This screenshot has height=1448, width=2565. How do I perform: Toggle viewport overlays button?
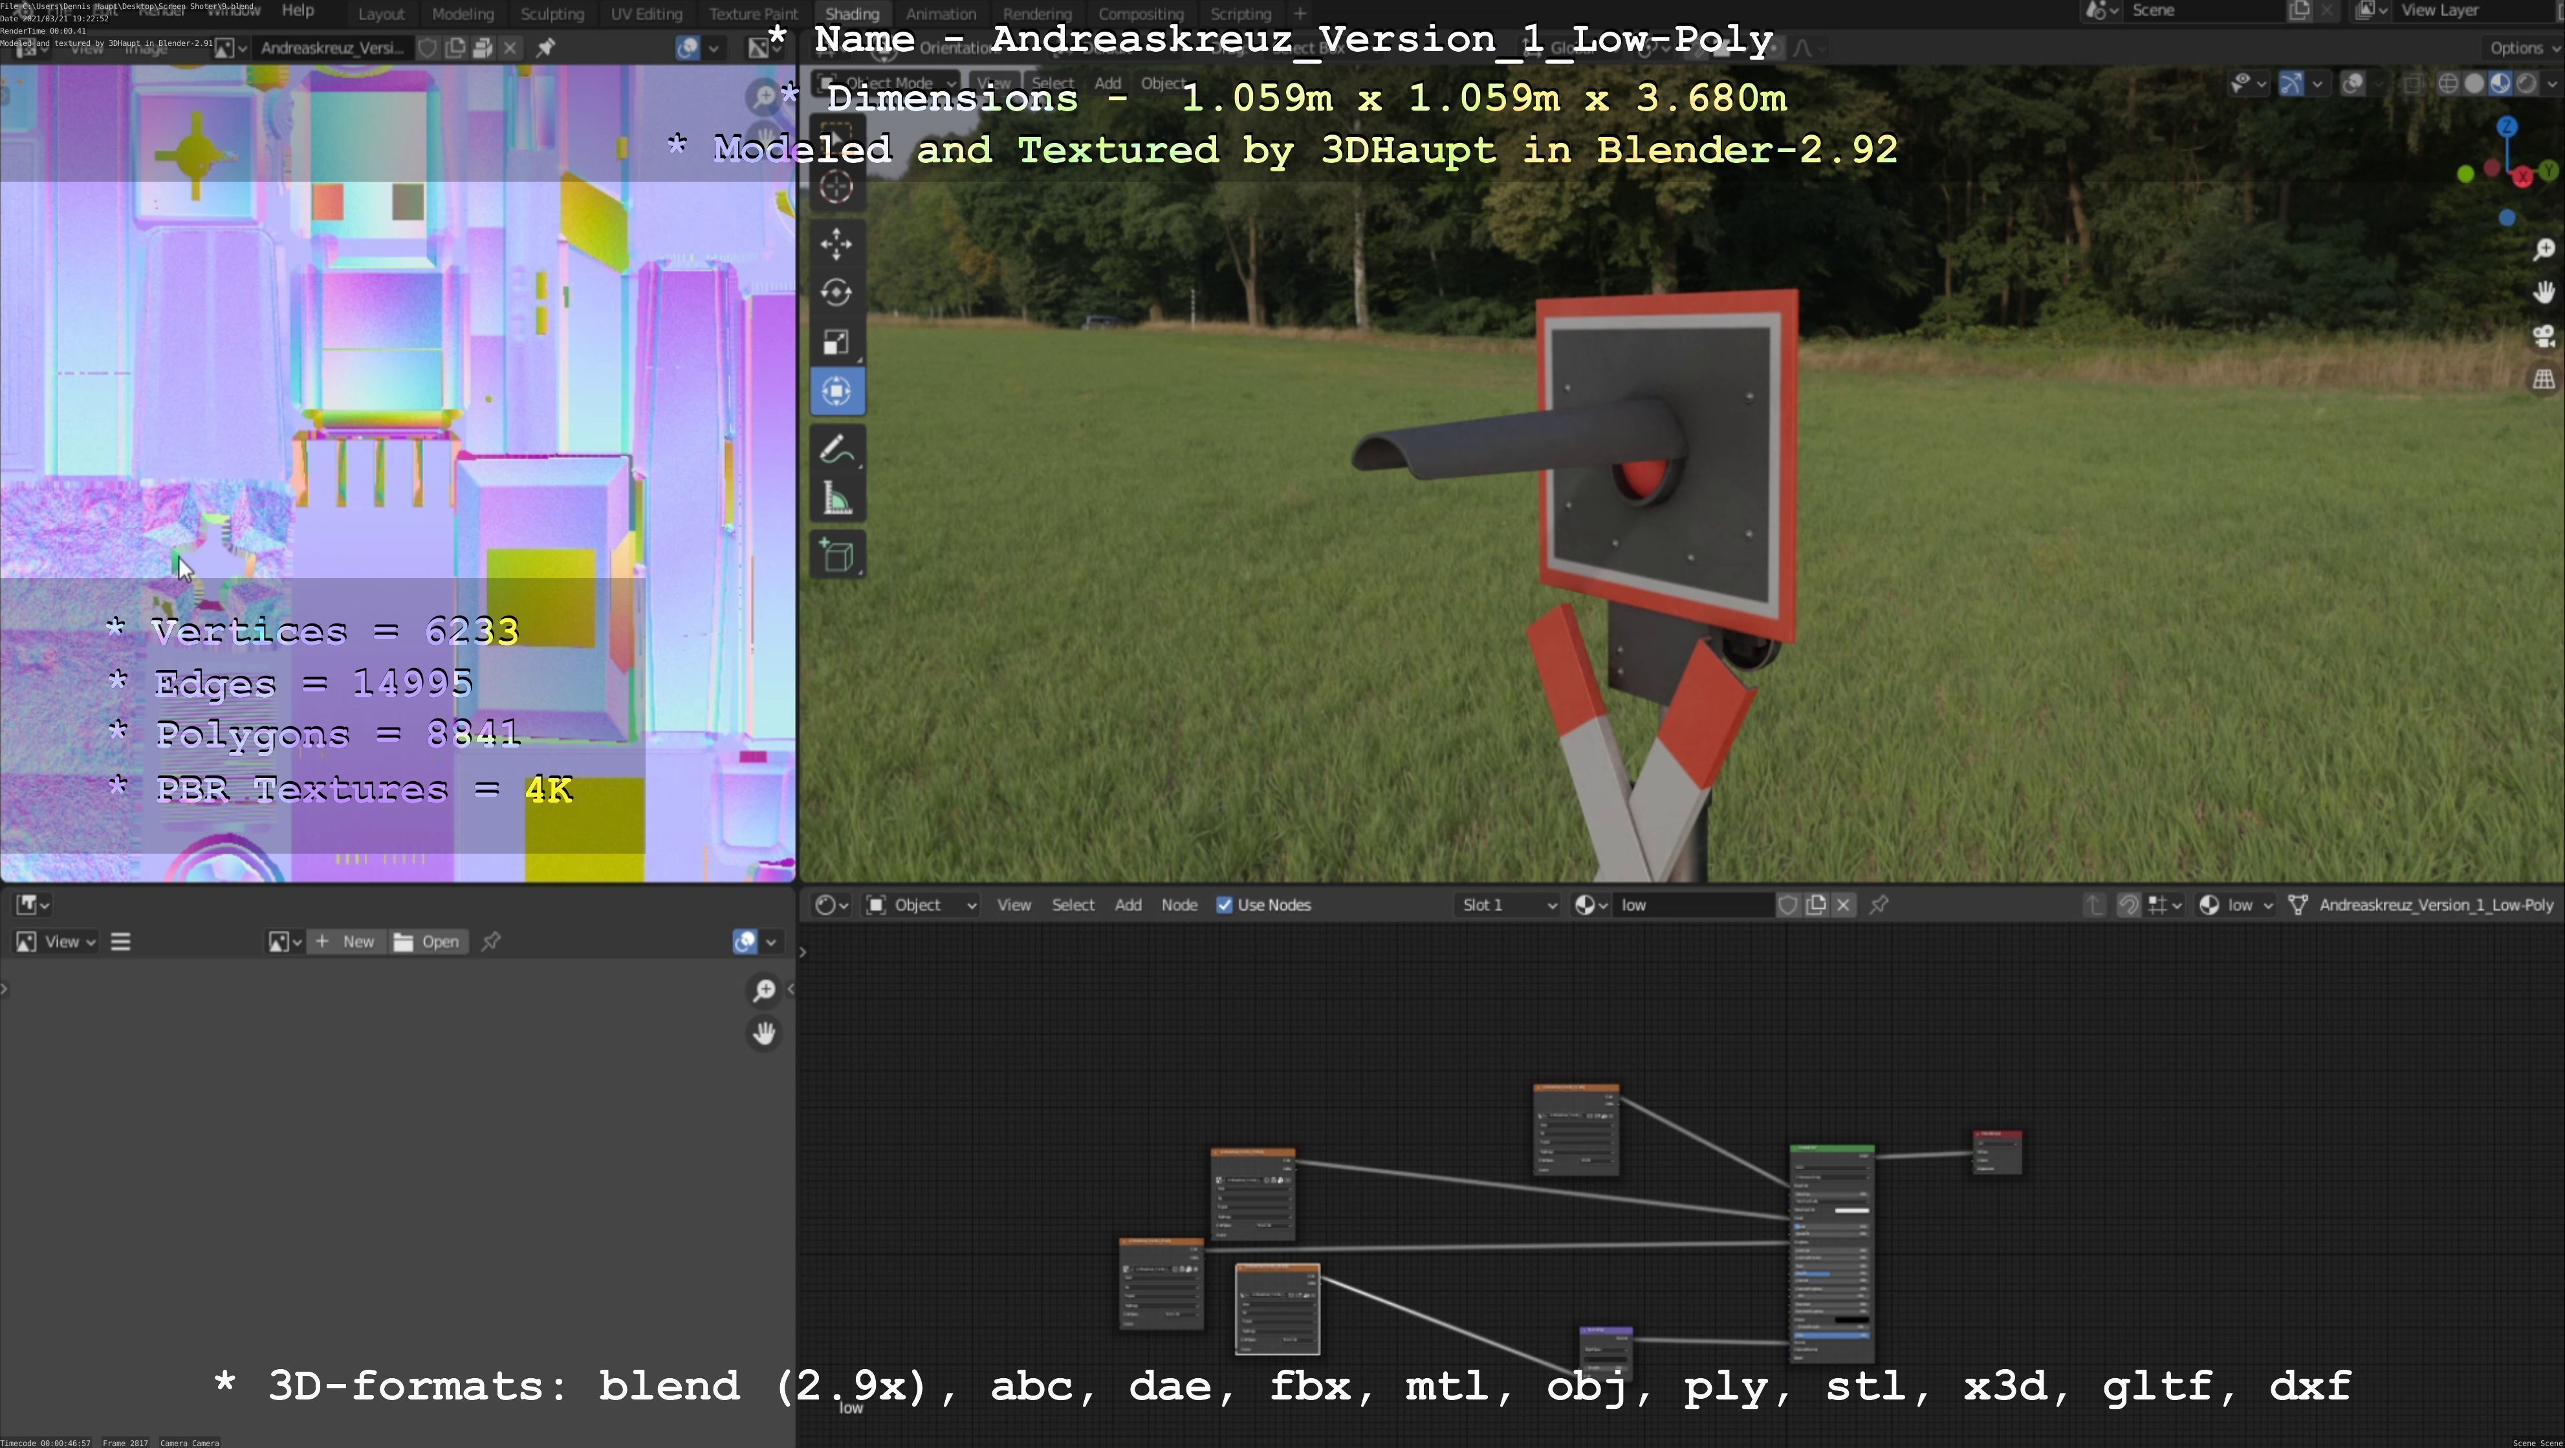2352,83
